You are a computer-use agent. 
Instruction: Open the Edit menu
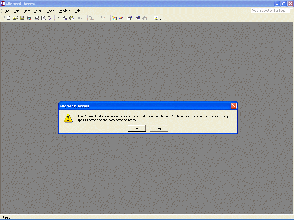click(x=16, y=11)
